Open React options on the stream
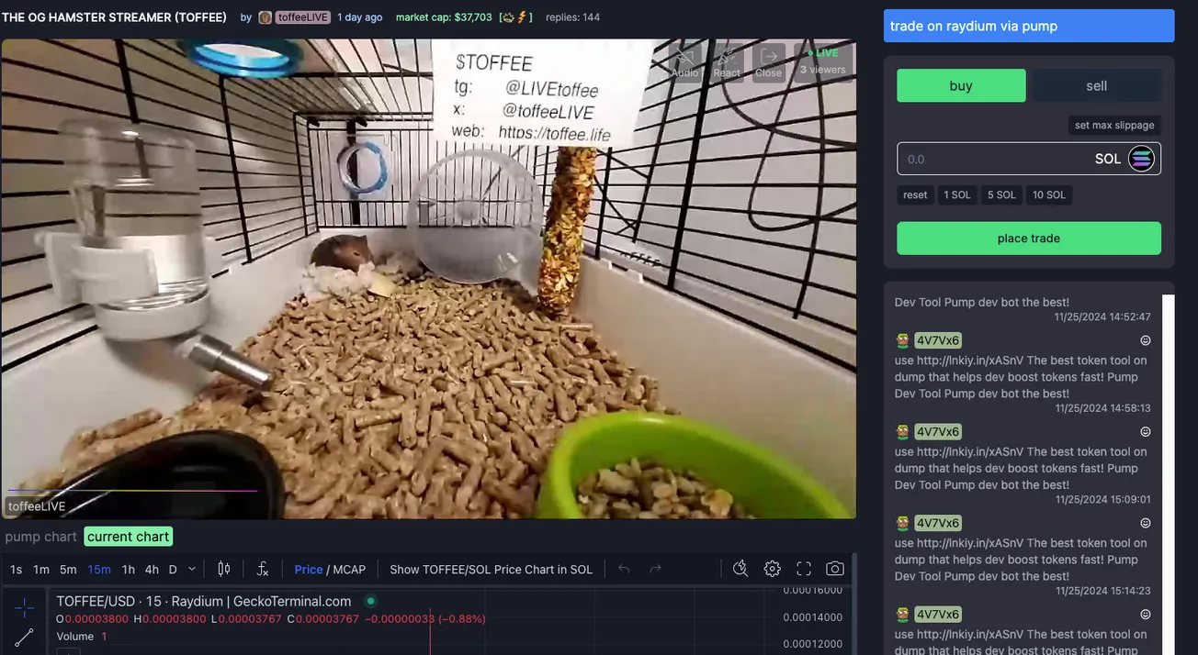Screen dimensions: 1198x655 (727, 61)
